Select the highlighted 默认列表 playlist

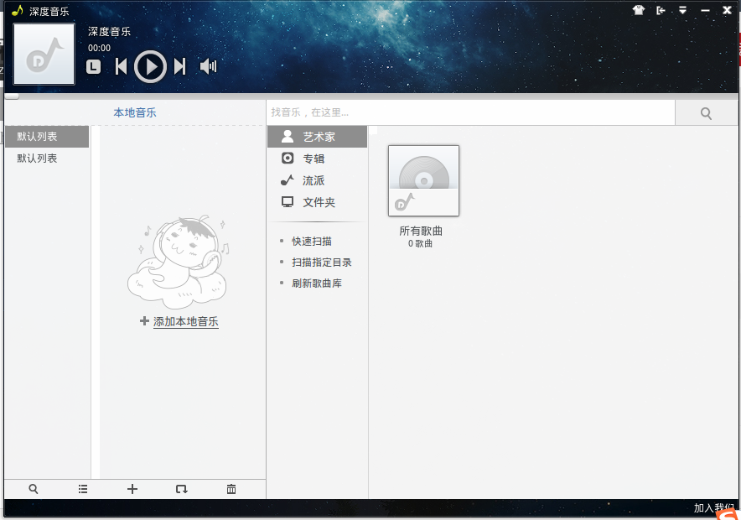coord(47,137)
